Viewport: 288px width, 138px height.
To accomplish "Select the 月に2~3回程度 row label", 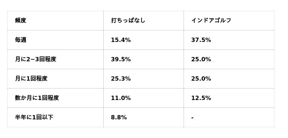I will click(36, 59).
